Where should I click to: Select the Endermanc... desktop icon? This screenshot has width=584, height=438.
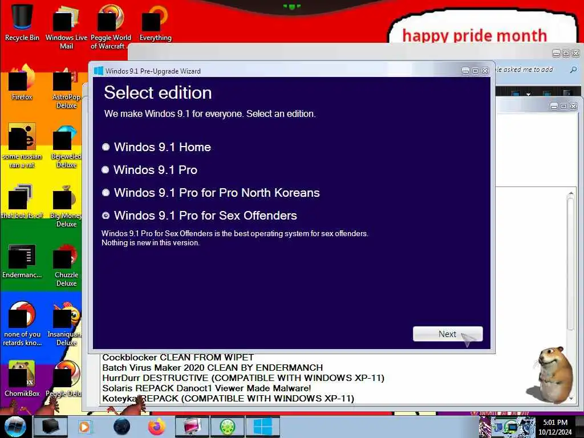click(x=22, y=261)
